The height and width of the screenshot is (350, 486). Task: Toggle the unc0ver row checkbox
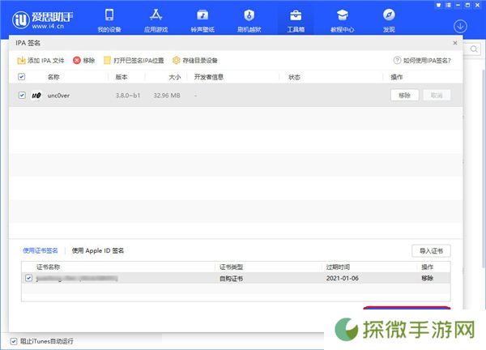pos(22,95)
